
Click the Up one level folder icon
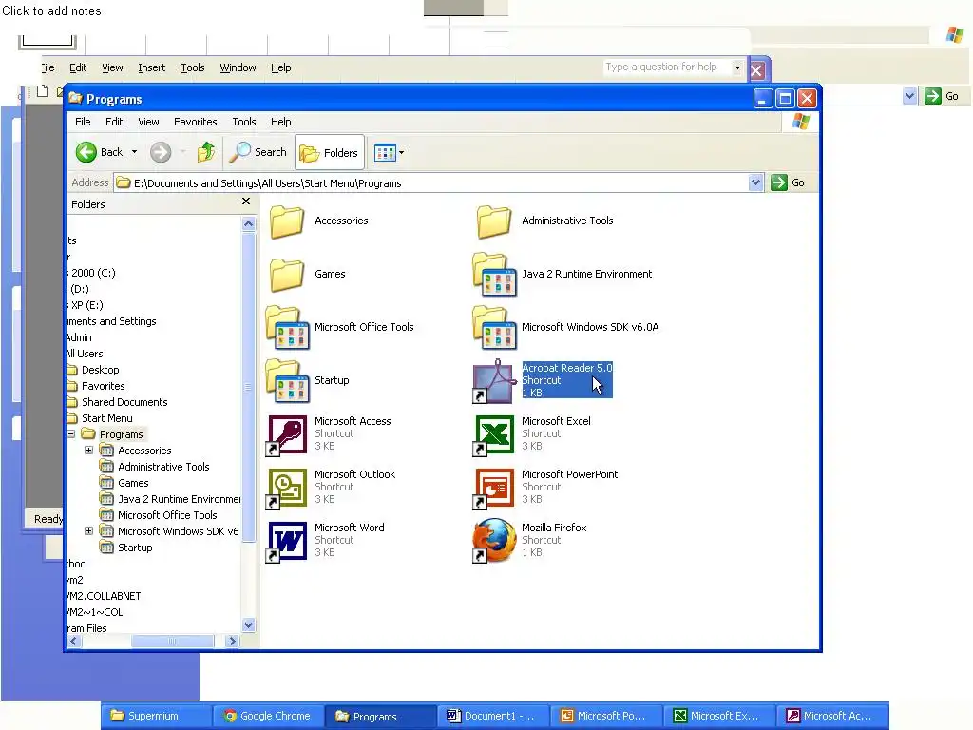click(x=206, y=152)
